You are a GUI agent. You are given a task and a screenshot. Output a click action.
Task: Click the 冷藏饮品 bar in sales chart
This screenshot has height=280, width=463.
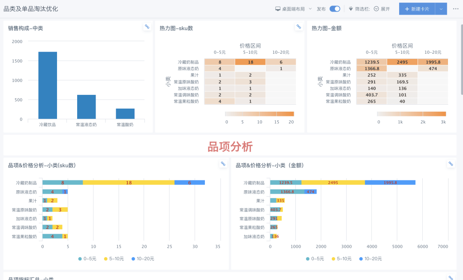tap(48, 85)
